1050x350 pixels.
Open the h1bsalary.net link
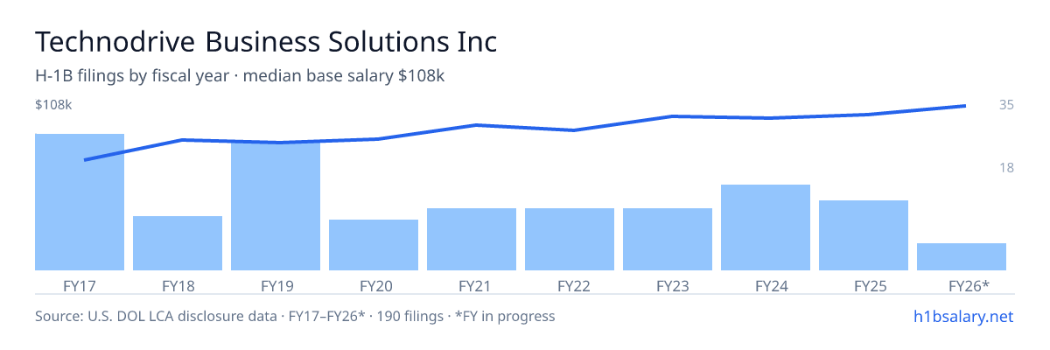click(963, 316)
